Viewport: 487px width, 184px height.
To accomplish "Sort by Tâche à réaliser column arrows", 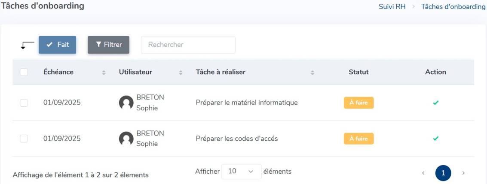I will [x=312, y=72].
